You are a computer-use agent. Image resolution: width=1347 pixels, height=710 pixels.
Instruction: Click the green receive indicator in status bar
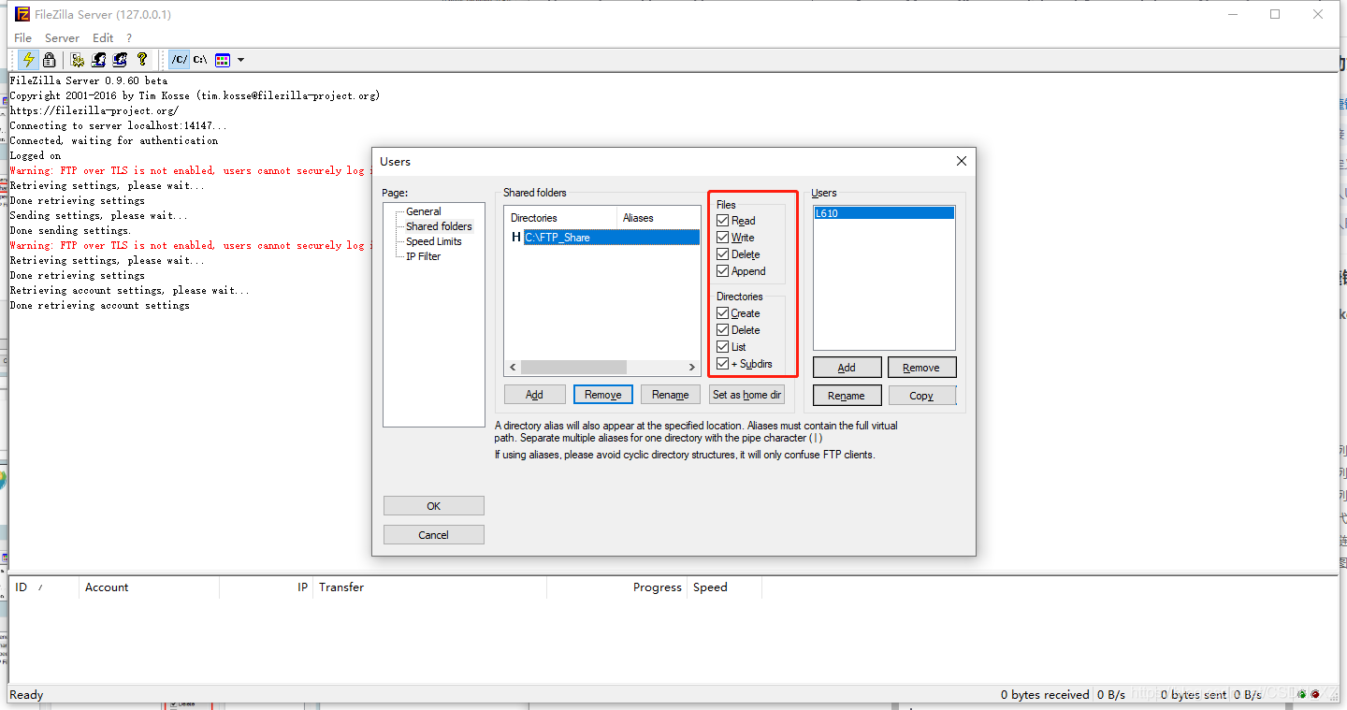click(1301, 694)
